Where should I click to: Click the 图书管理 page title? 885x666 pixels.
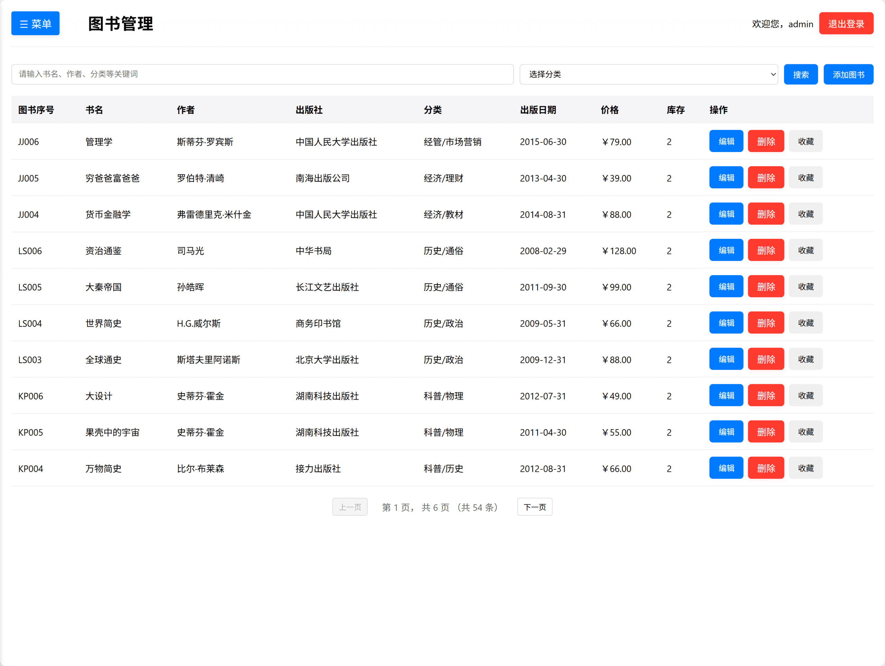click(120, 24)
